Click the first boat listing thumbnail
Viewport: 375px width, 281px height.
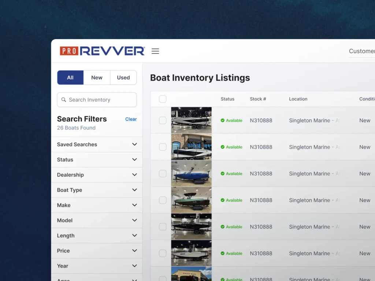(191, 120)
